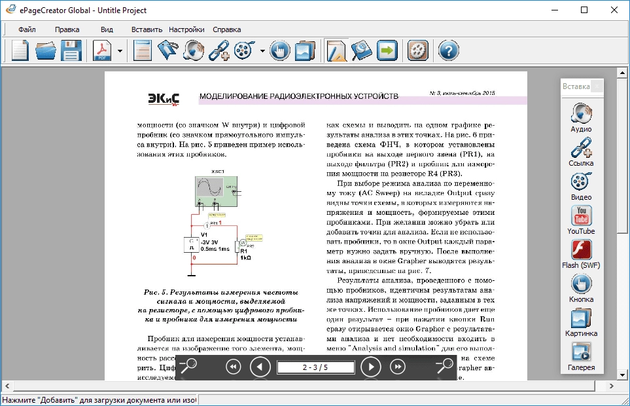Click the preview magnifier toolbar icon
Image resolution: width=630 pixels, height=406 pixels.
point(361,50)
